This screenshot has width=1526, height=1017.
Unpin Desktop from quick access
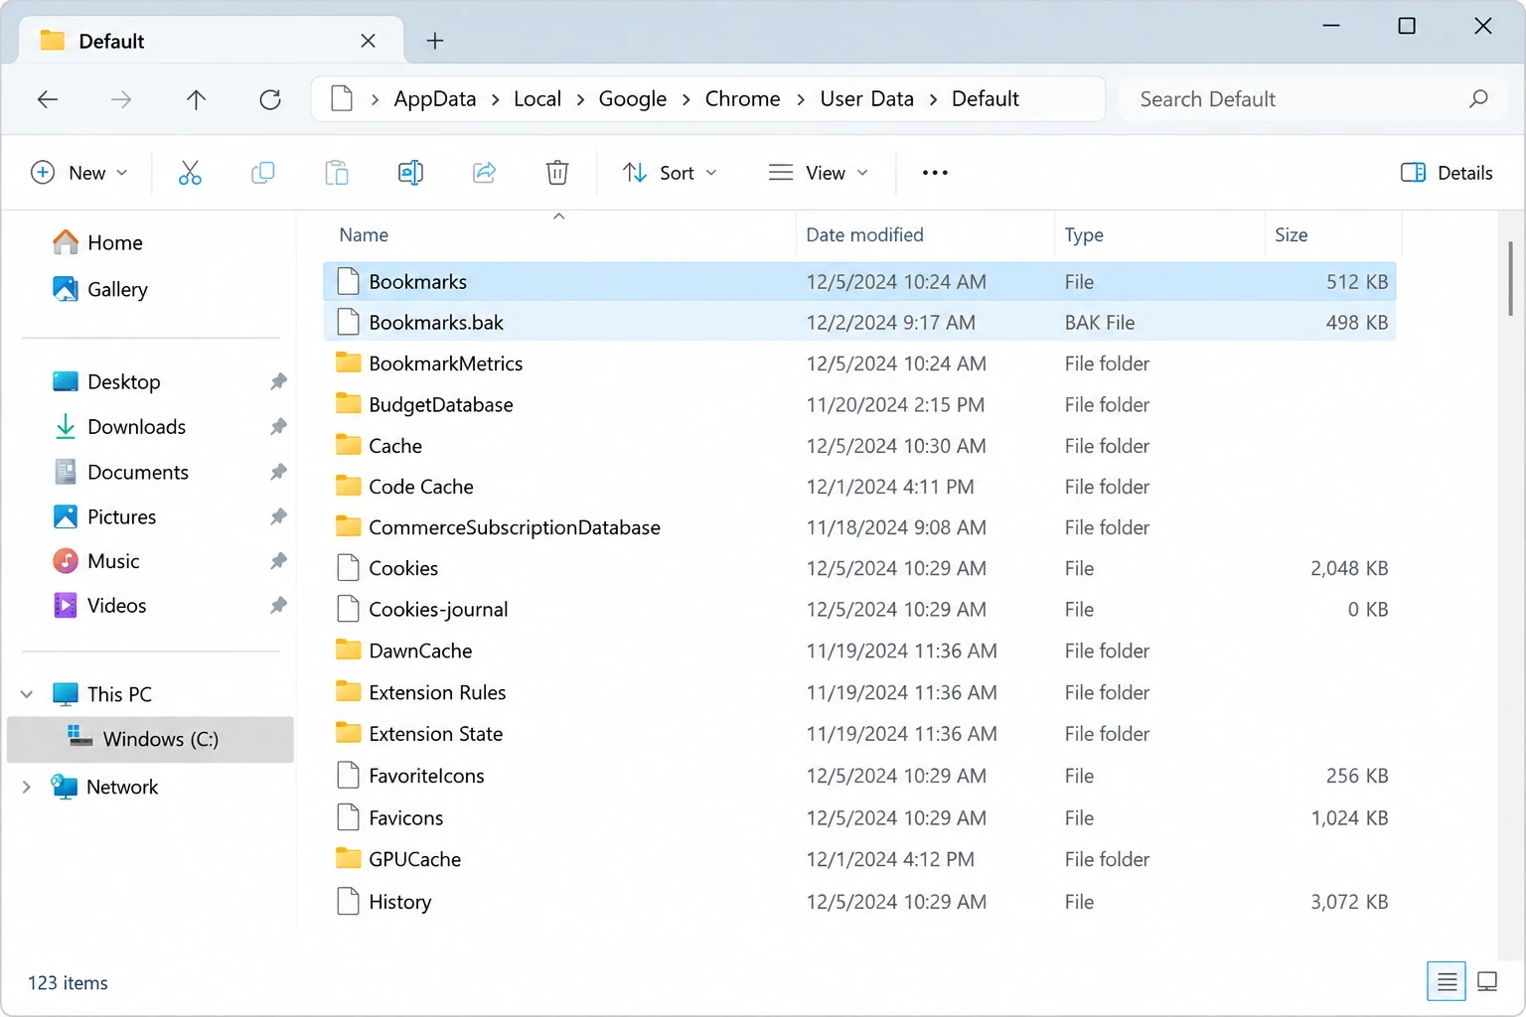click(278, 381)
